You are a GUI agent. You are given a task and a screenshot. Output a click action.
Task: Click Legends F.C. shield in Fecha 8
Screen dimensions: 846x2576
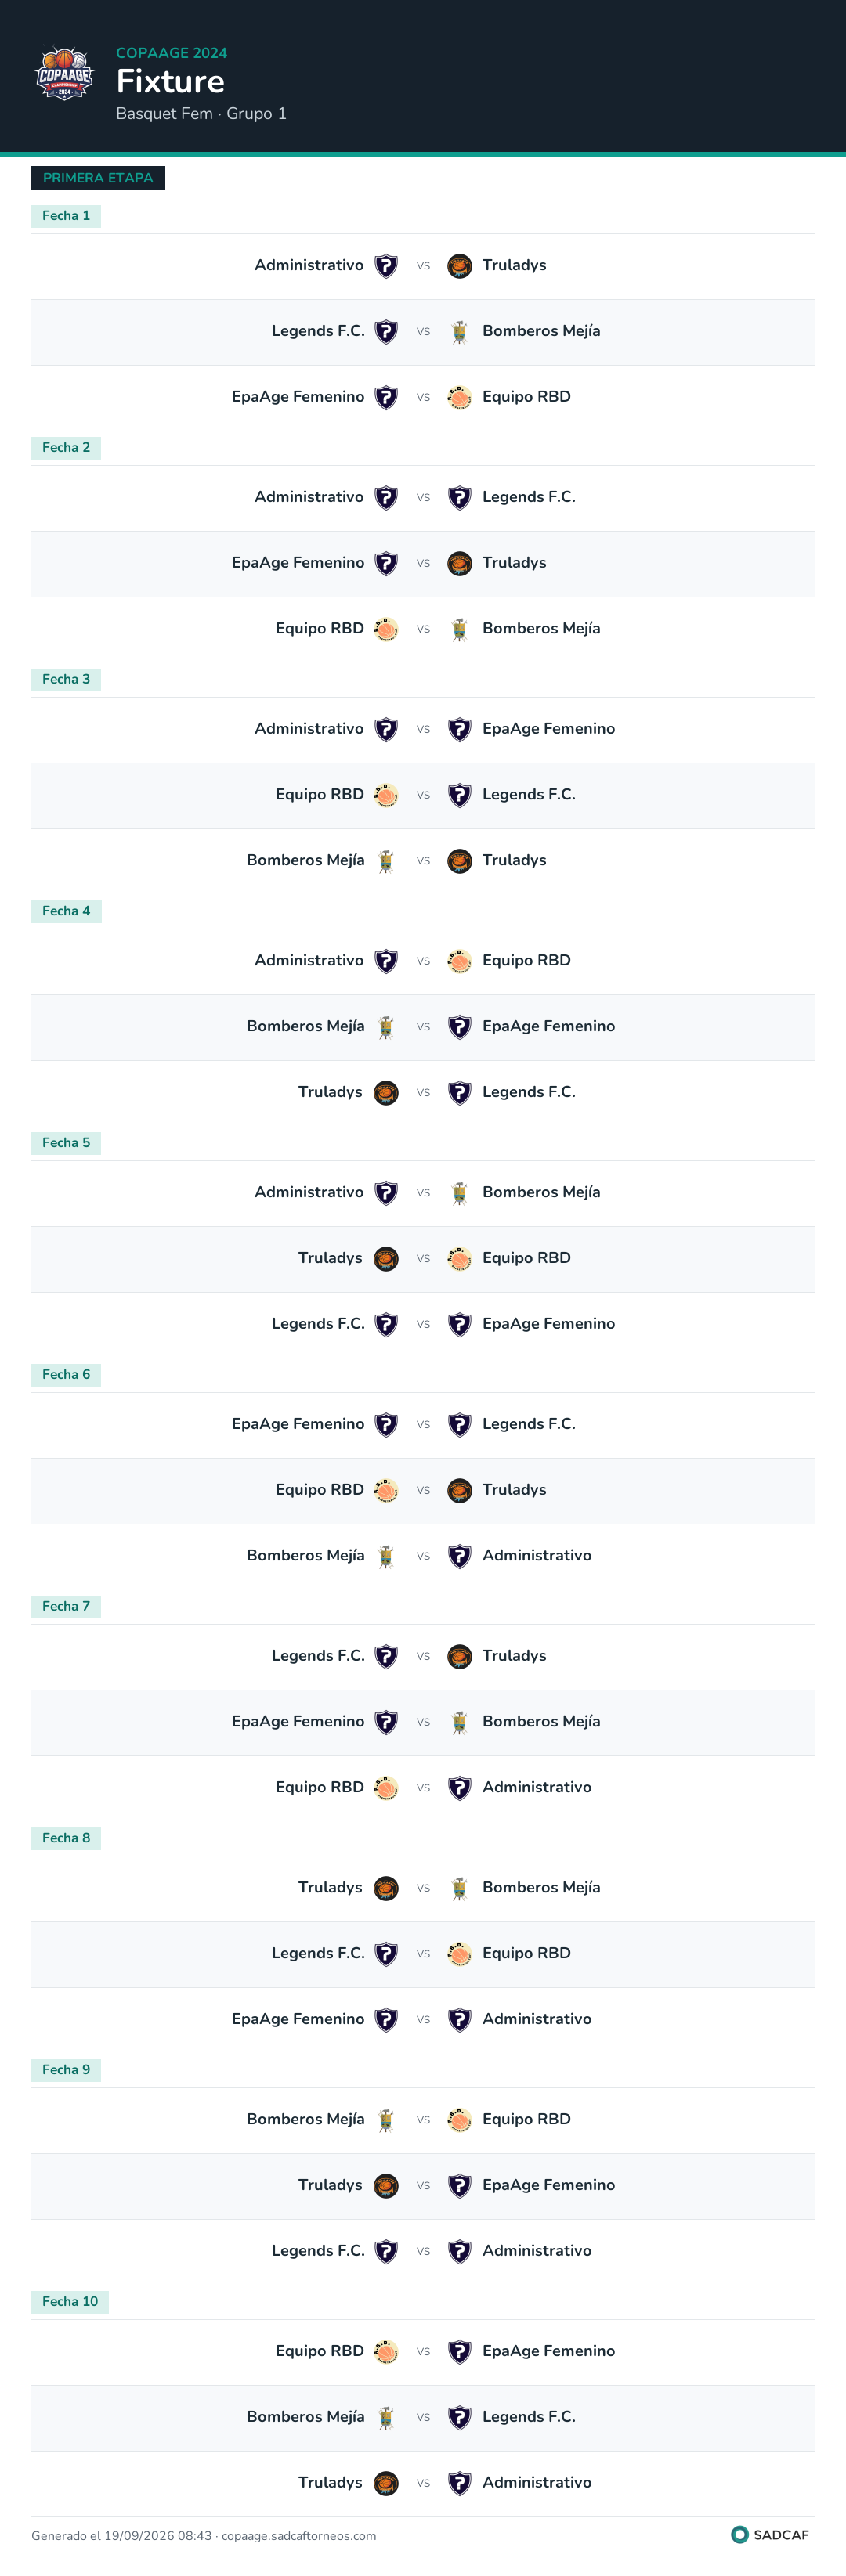coord(386,1953)
